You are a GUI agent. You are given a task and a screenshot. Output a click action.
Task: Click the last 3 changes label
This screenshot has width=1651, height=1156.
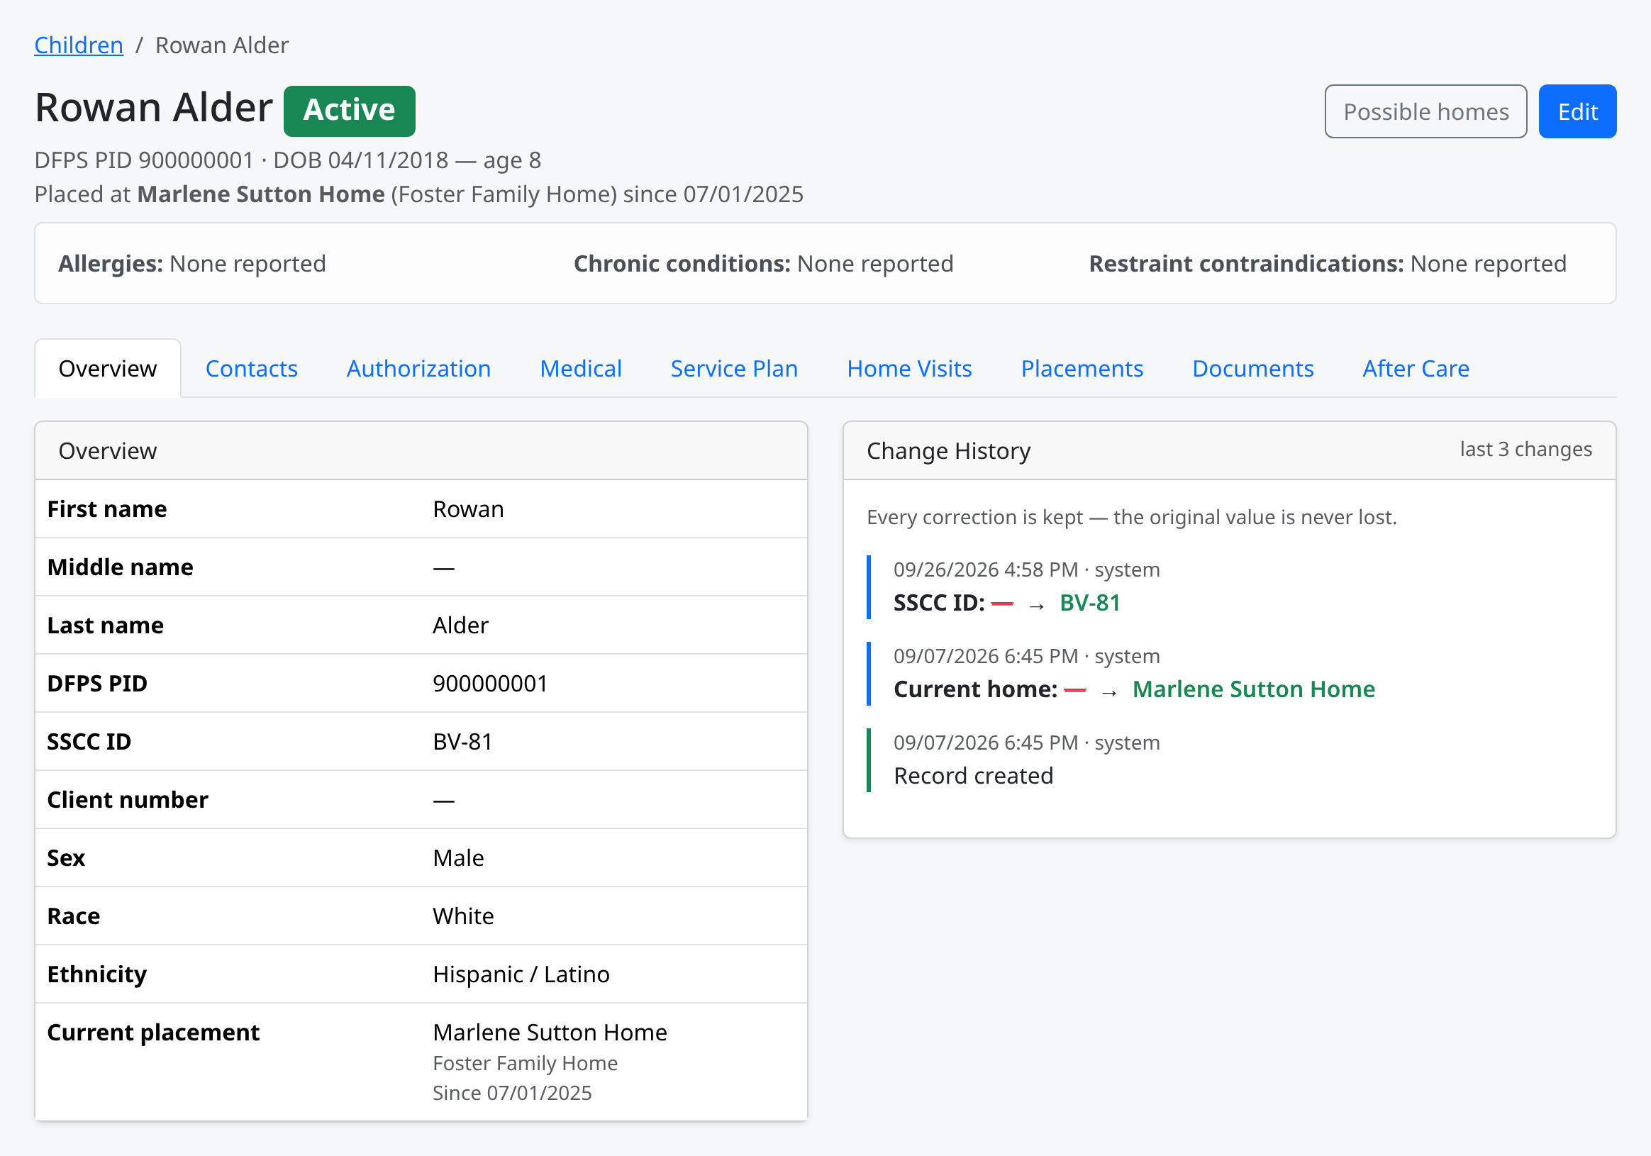pos(1526,450)
